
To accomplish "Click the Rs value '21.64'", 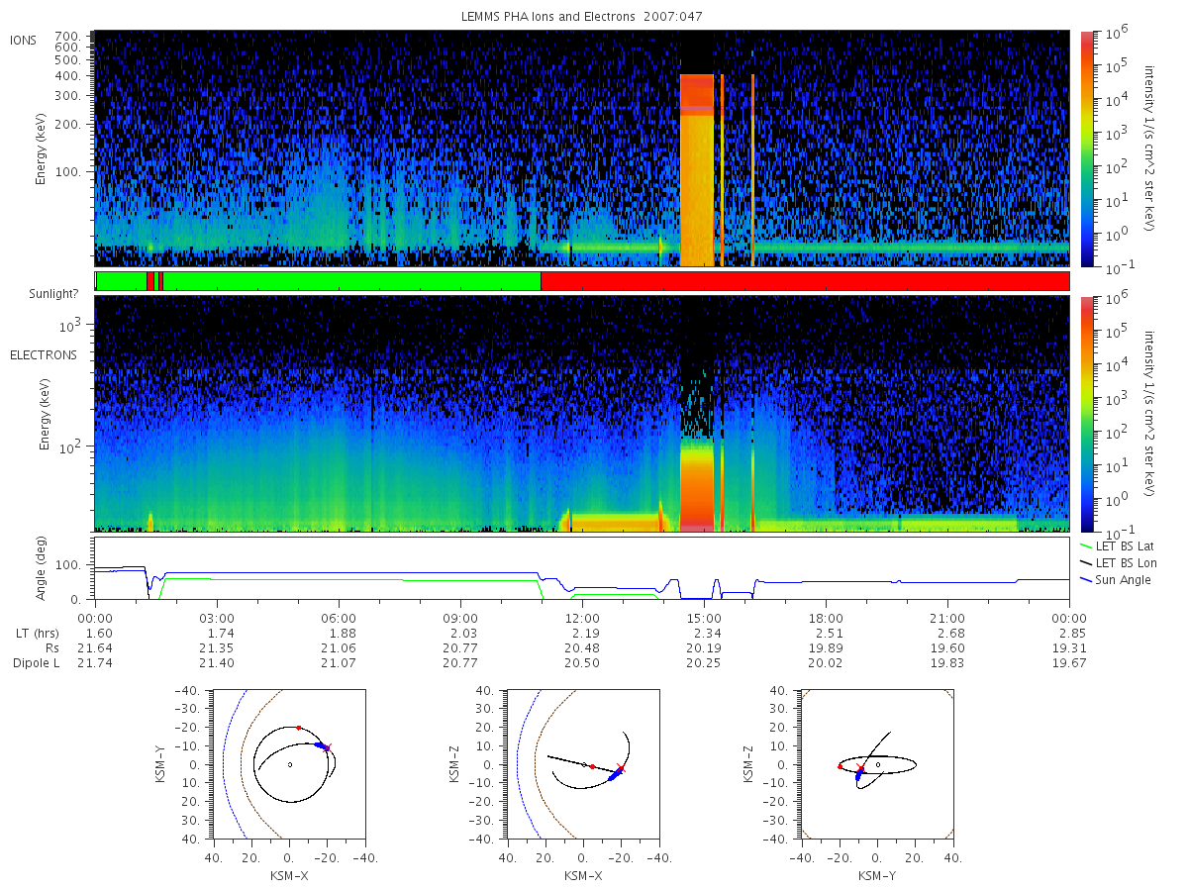I will pyautogui.click(x=95, y=647).
